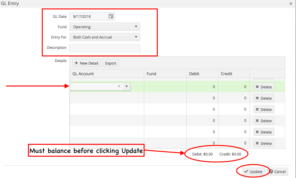Open the GL Date calendar picker

(111, 16)
